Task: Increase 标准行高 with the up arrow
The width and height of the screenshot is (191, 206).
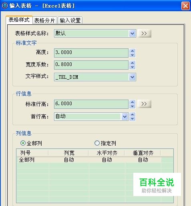Action: [x=133, y=102]
